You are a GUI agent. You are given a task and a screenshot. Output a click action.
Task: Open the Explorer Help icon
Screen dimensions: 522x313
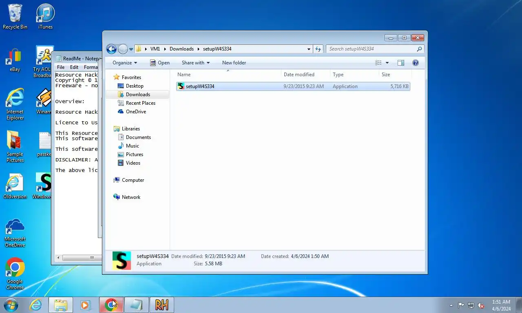click(416, 63)
